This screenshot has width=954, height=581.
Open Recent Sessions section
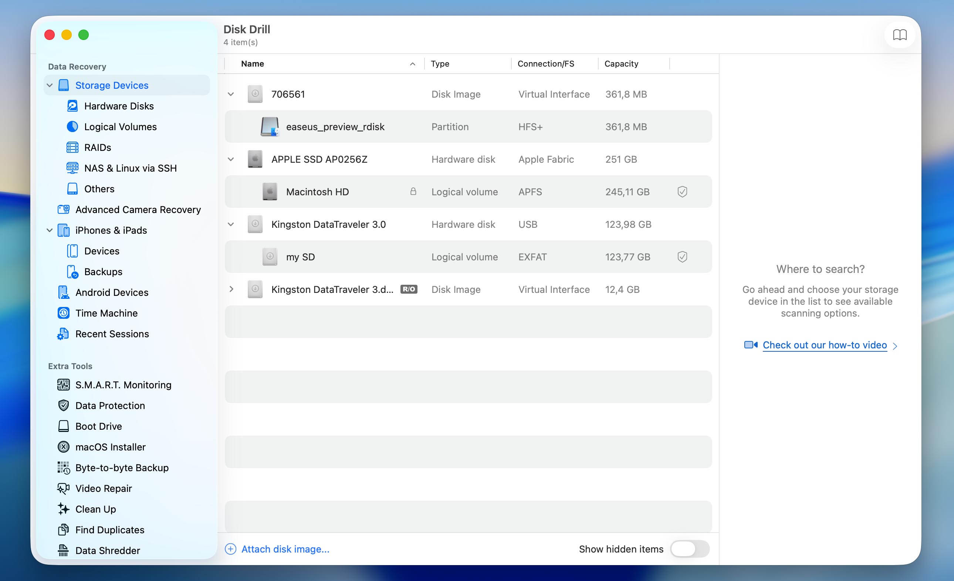(112, 334)
